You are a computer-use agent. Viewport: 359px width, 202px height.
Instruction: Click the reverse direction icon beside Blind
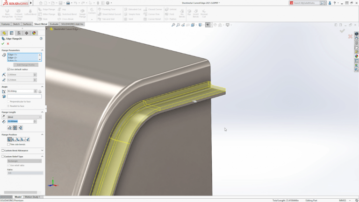pyautogui.click(x=4, y=117)
